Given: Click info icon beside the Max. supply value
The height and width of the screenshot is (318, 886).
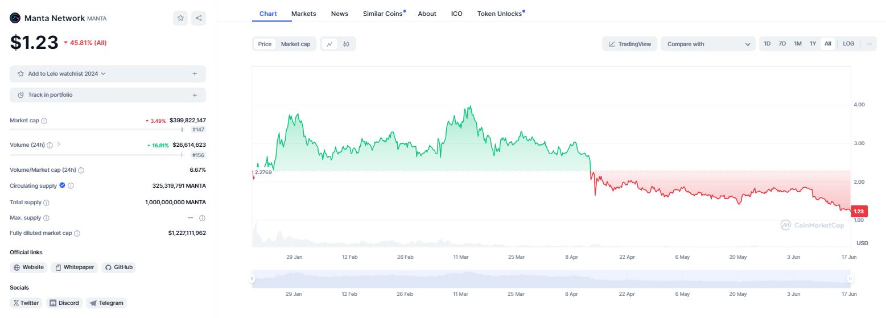Looking at the screenshot, I should pos(202,218).
